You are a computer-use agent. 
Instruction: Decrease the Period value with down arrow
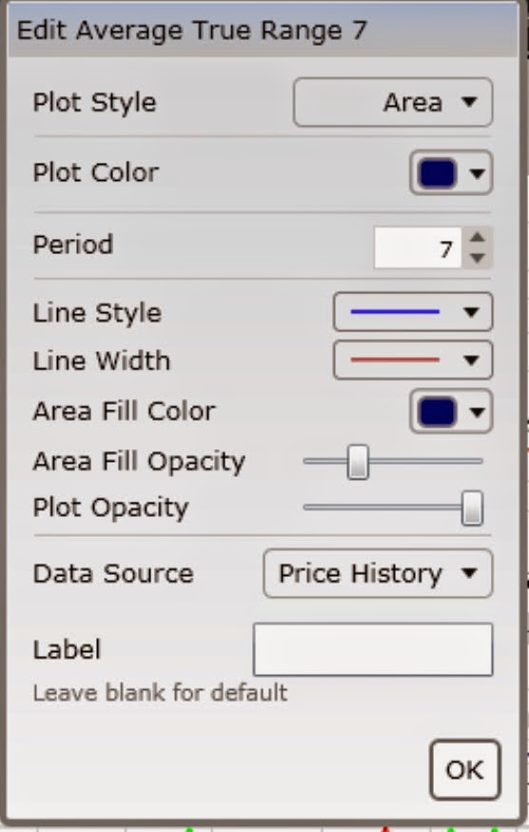point(478,258)
